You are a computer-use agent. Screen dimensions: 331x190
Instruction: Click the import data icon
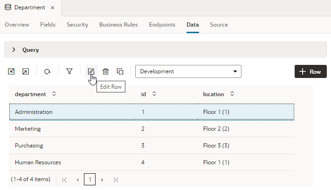point(12,71)
